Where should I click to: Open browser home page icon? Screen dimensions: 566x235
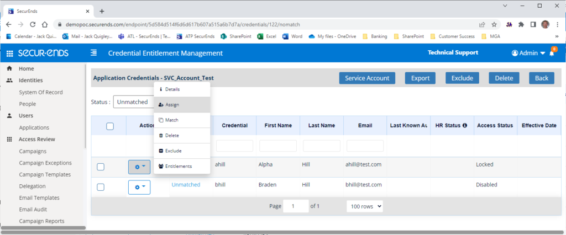point(45,24)
